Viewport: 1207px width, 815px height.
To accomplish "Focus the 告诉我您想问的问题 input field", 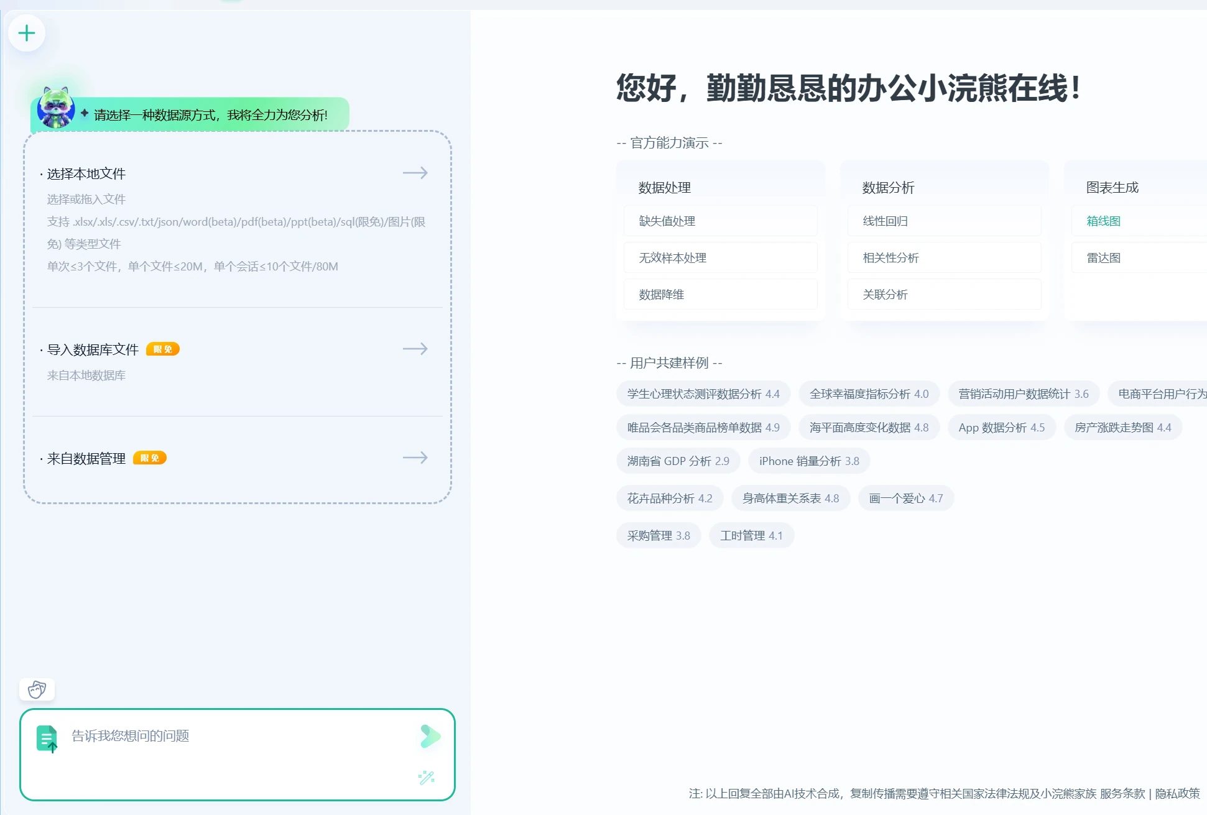I will 238,755.
